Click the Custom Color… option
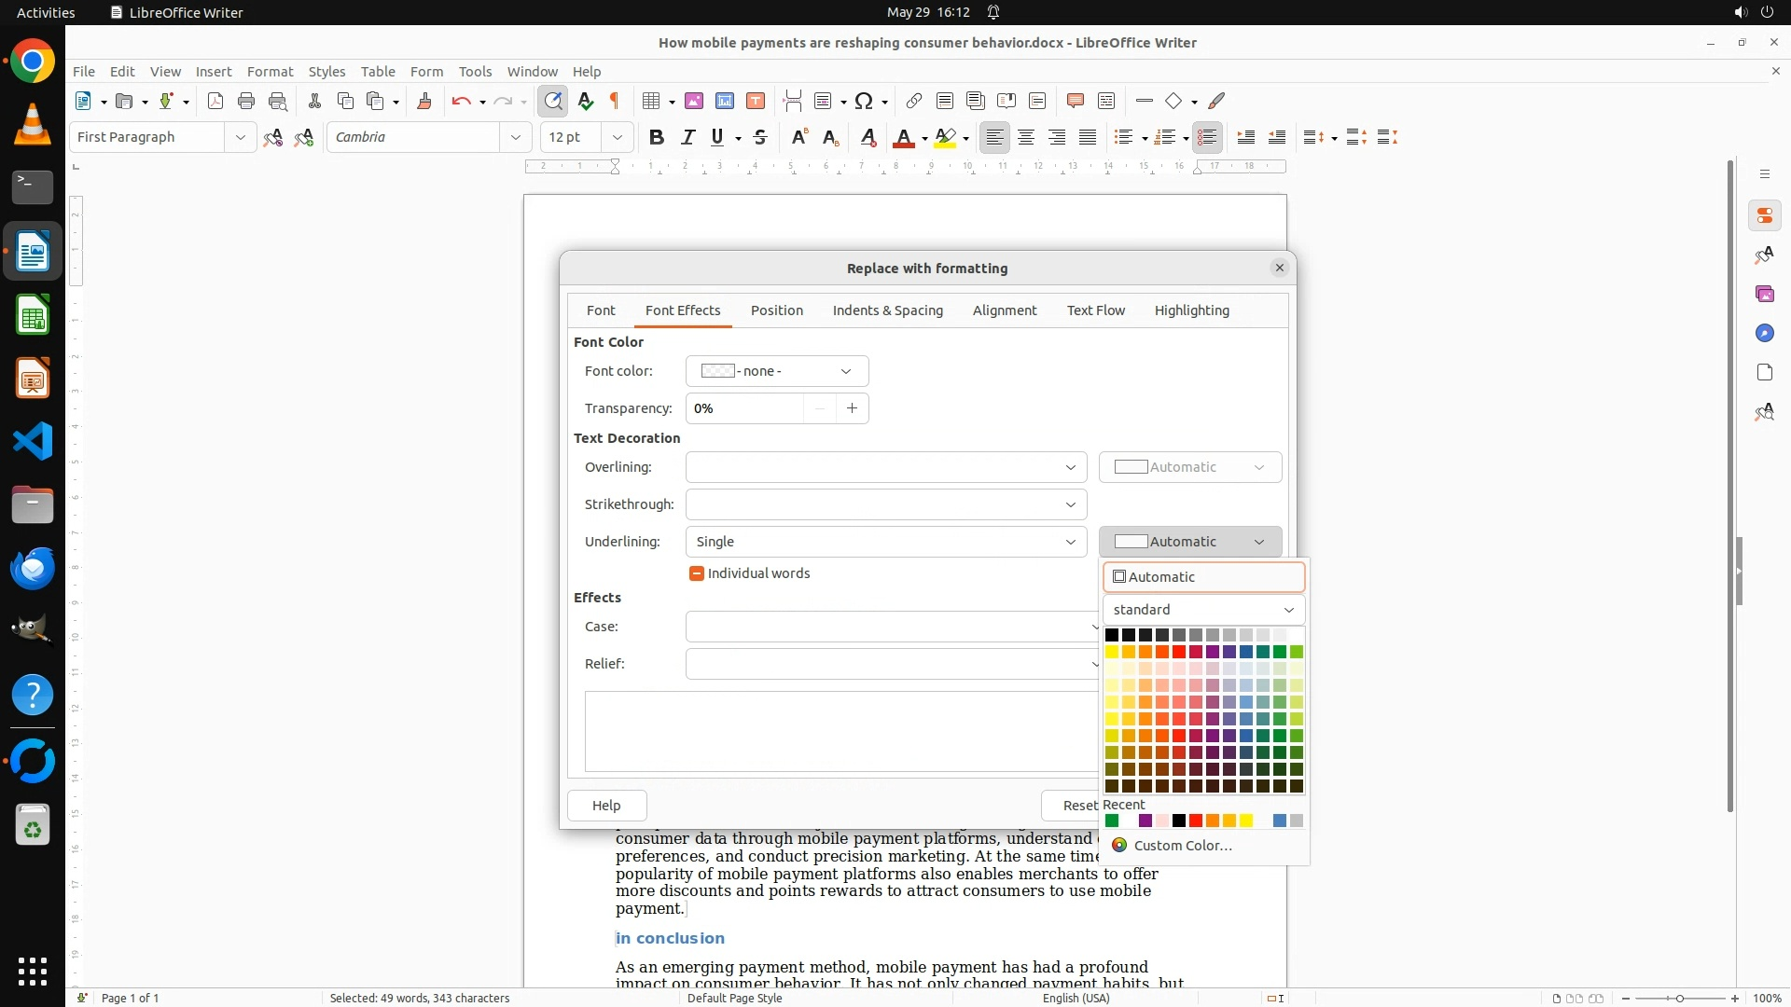Image resolution: width=1791 pixels, height=1007 pixels. [1182, 846]
